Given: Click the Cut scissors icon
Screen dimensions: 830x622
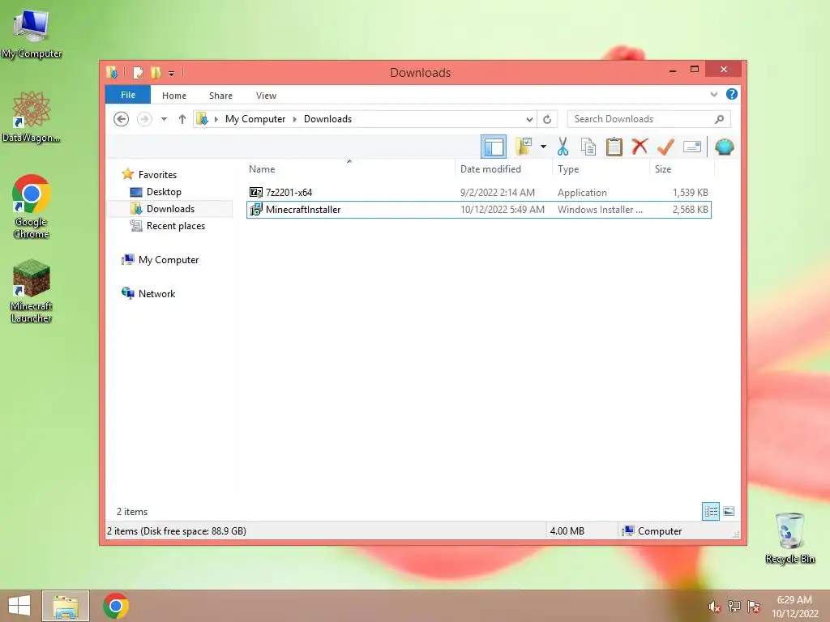Looking at the screenshot, I should coord(563,147).
